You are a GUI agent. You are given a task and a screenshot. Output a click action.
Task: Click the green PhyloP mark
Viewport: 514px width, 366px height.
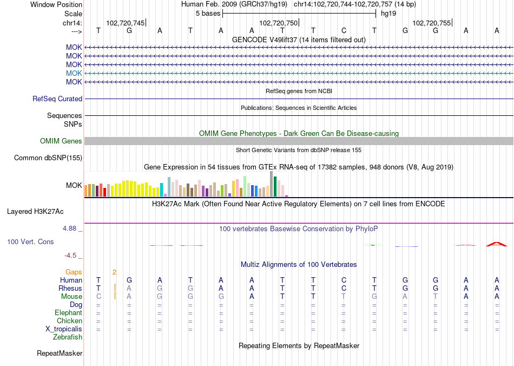(373, 245)
